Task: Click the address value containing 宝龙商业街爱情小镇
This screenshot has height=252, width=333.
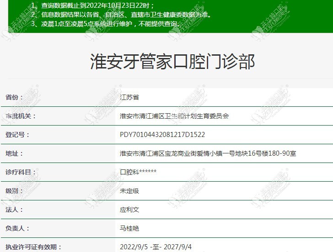Action: pos(208,153)
